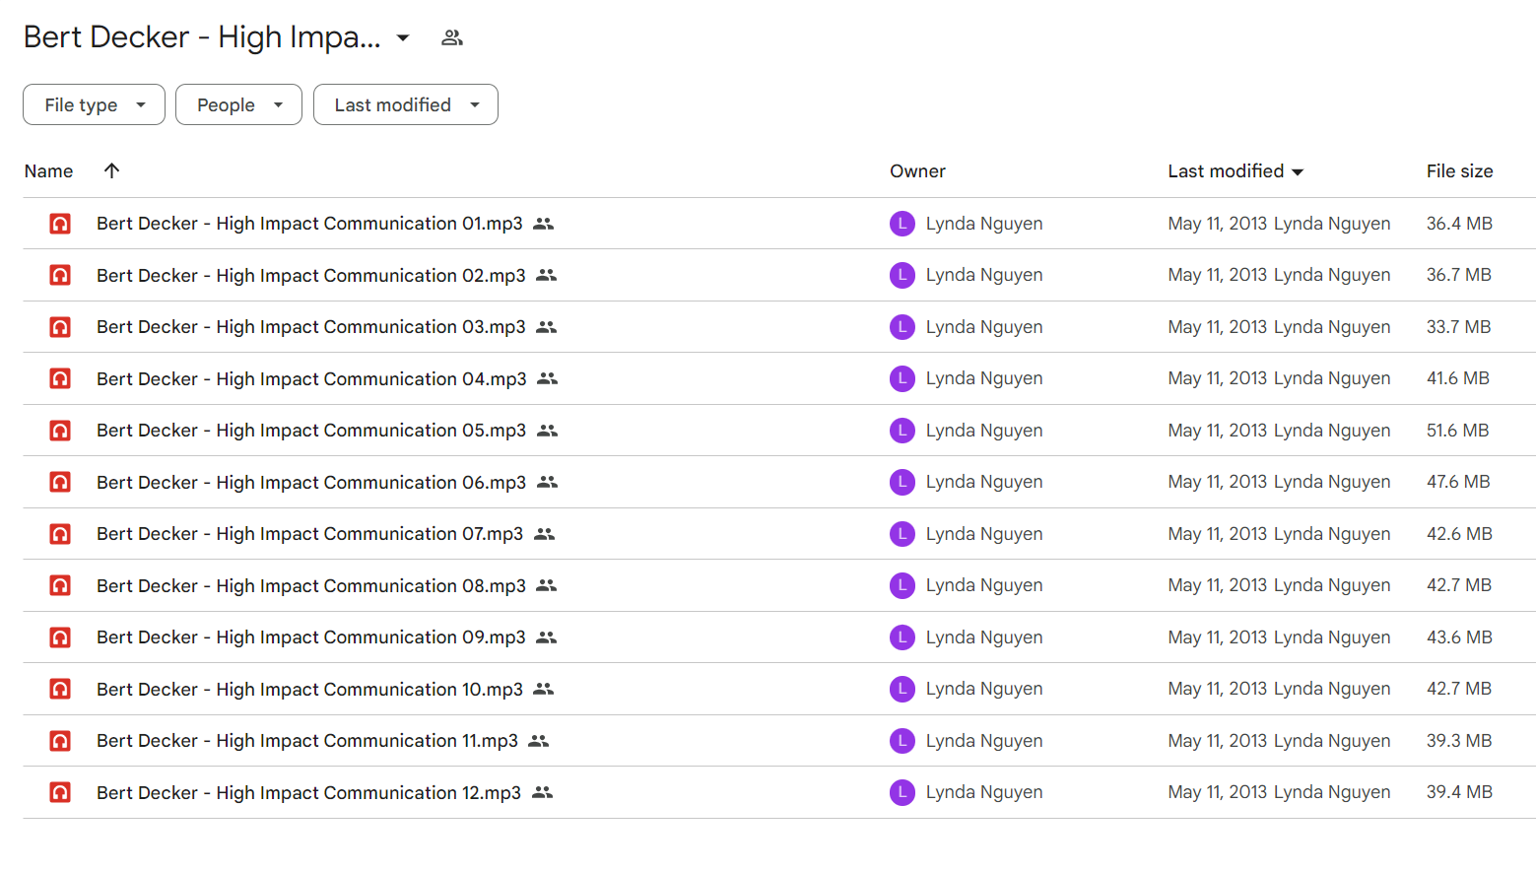This screenshot has height=871, width=1536.
Task: Click the Bert Decker folder title
Action: [x=202, y=36]
